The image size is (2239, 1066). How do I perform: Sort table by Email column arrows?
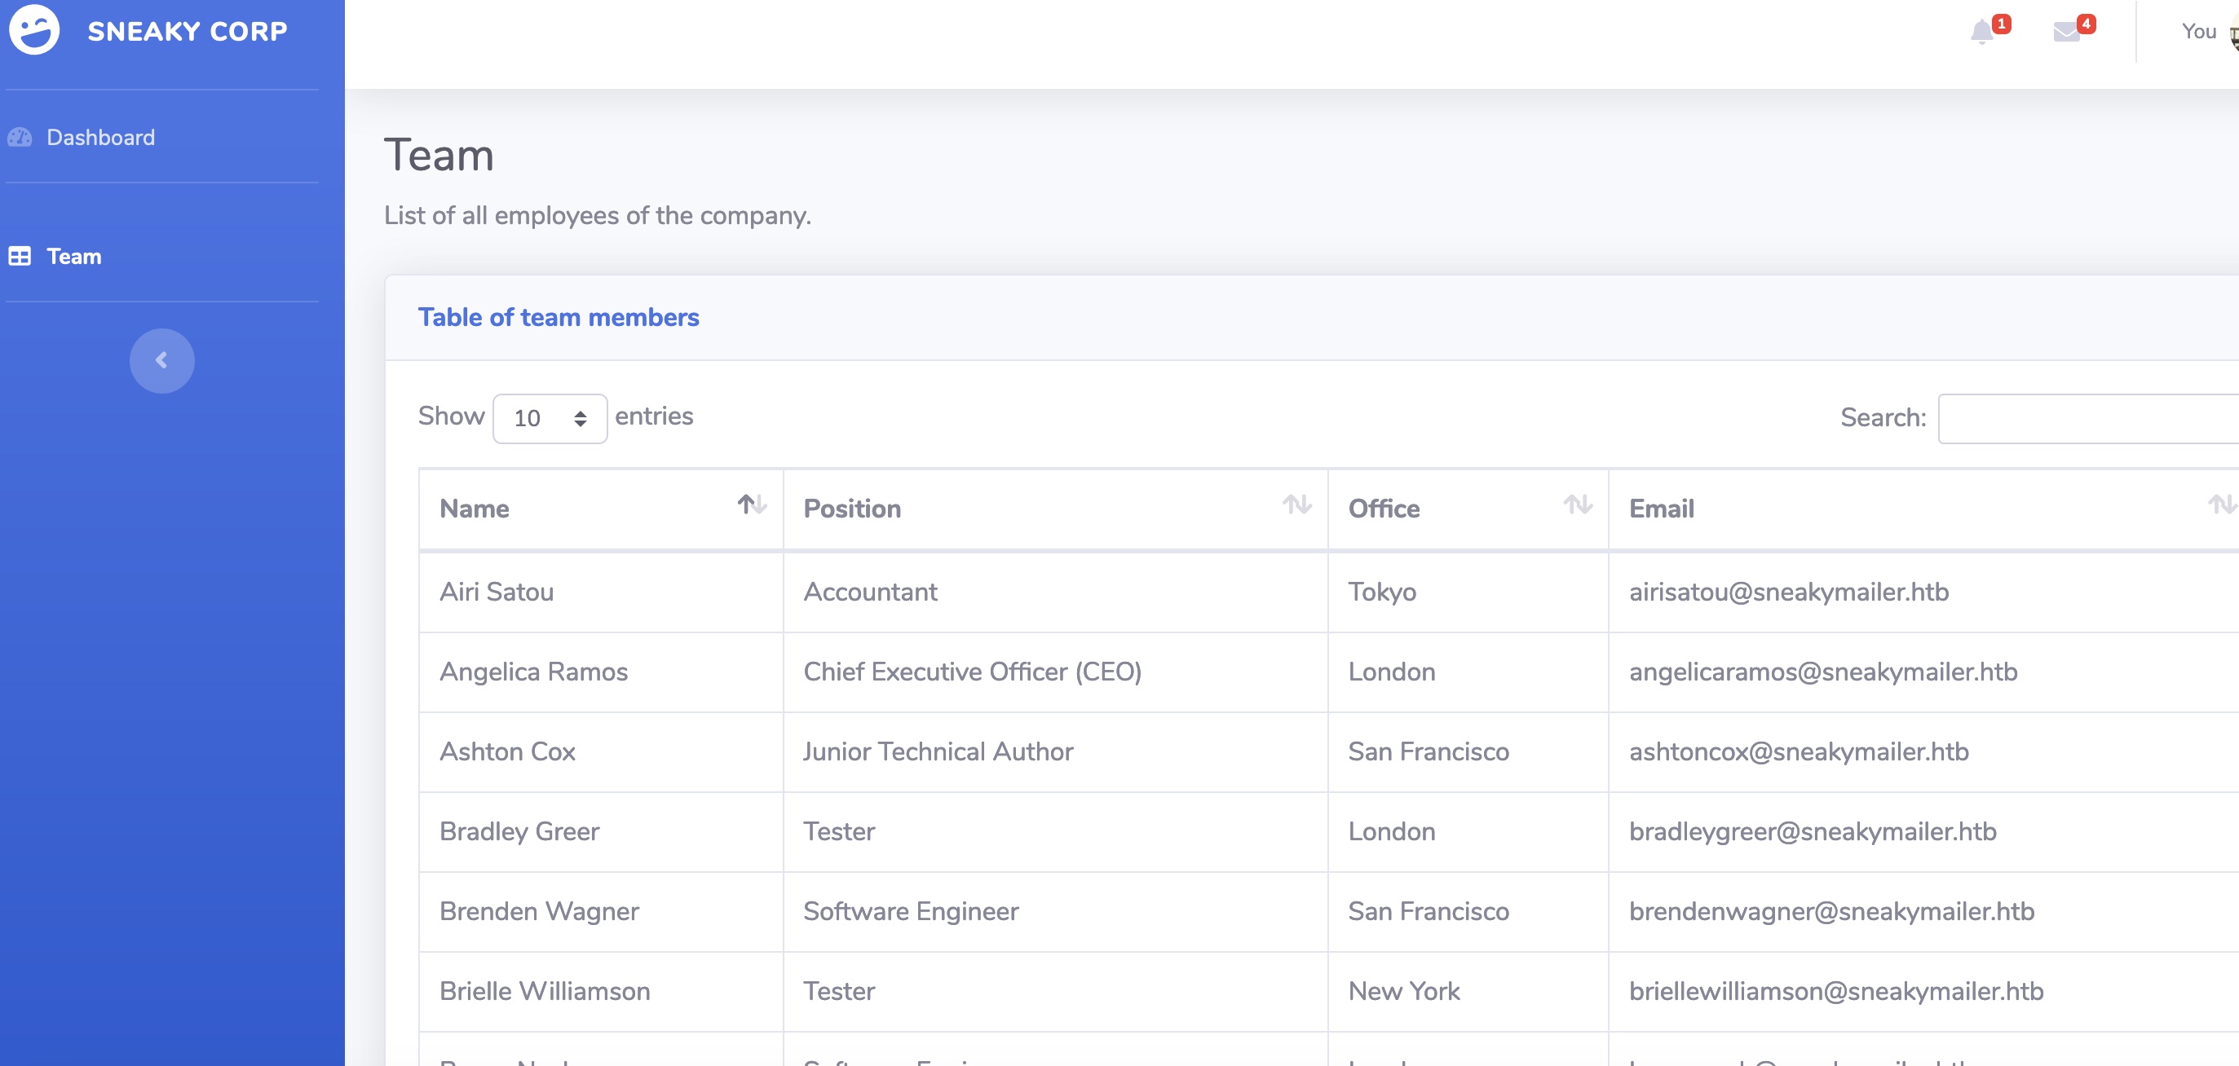(2221, 504)
